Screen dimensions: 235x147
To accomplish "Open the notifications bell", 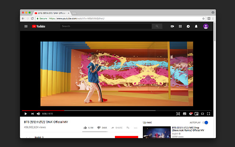I will tap(196, 26).
